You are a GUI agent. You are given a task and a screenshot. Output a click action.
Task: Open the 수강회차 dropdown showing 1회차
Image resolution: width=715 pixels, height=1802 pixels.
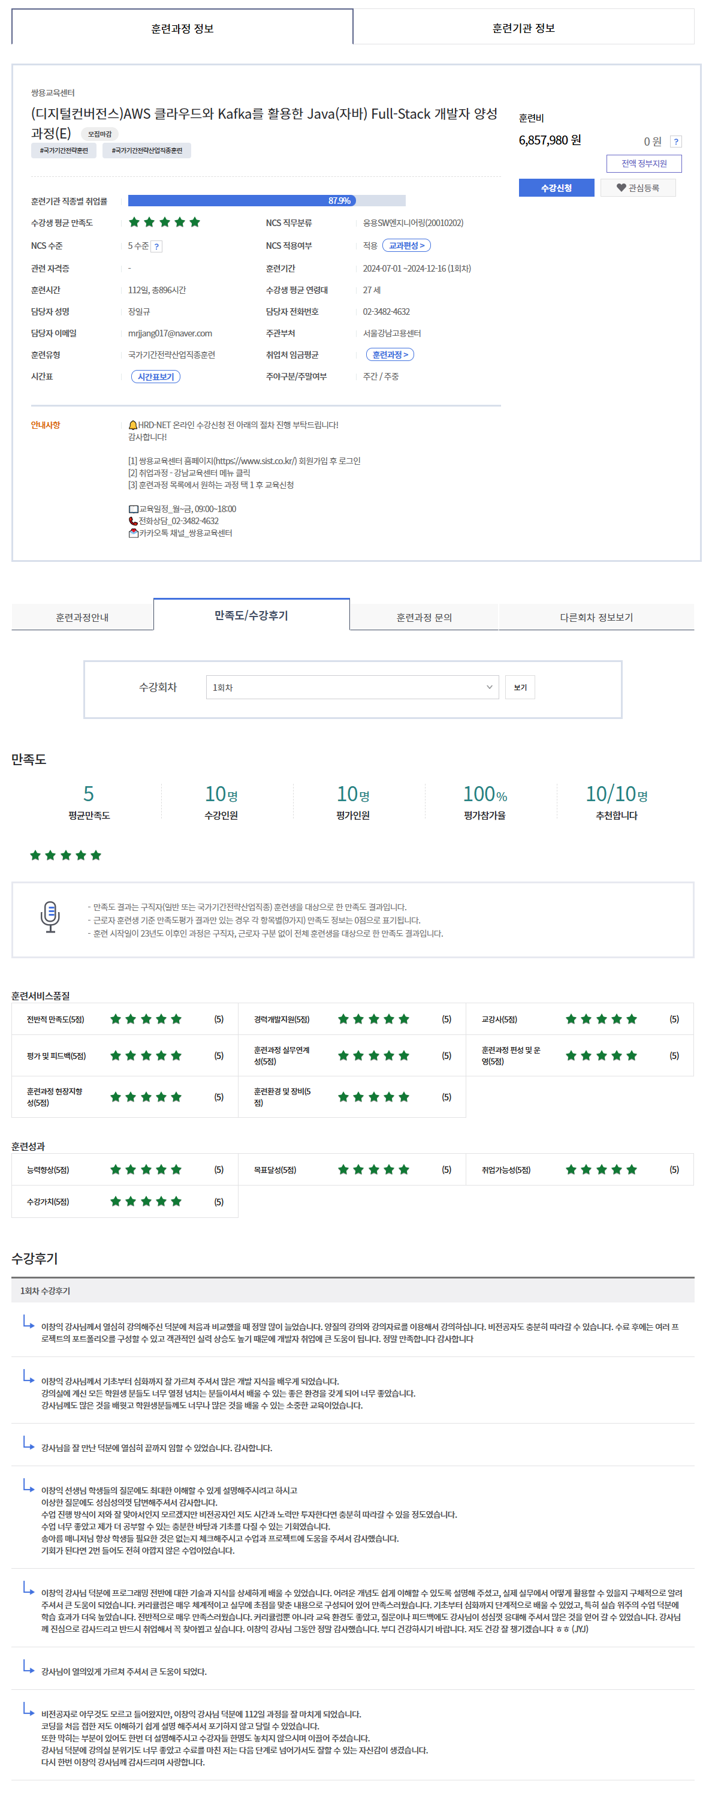tap(352, 688)
